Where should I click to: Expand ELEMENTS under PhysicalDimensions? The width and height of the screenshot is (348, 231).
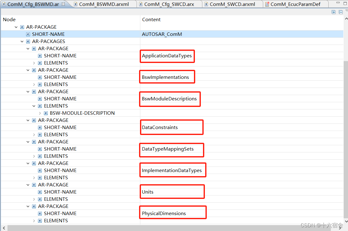[x=34, y=221]
